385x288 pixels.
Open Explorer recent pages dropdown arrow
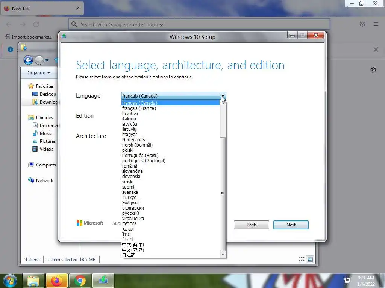pos(47,60)
